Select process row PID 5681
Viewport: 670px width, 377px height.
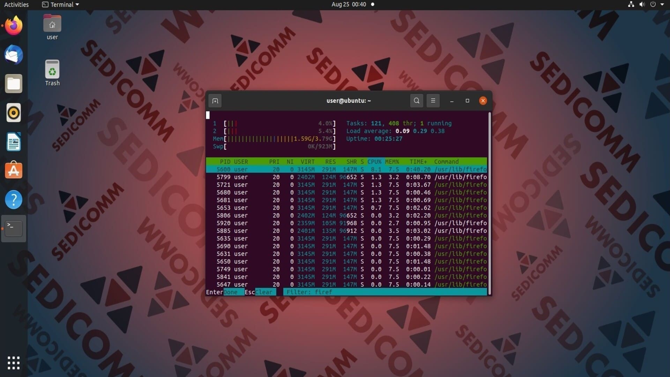pyautogui.click(x=347, y=200)
